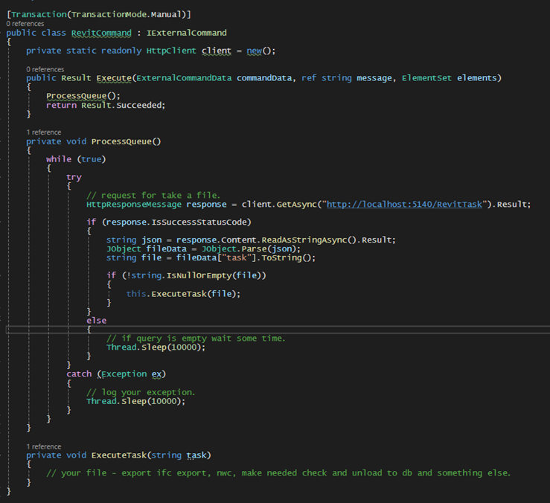
Task: Click the Exception ex in the catch clause
Action: click(133, 374)
